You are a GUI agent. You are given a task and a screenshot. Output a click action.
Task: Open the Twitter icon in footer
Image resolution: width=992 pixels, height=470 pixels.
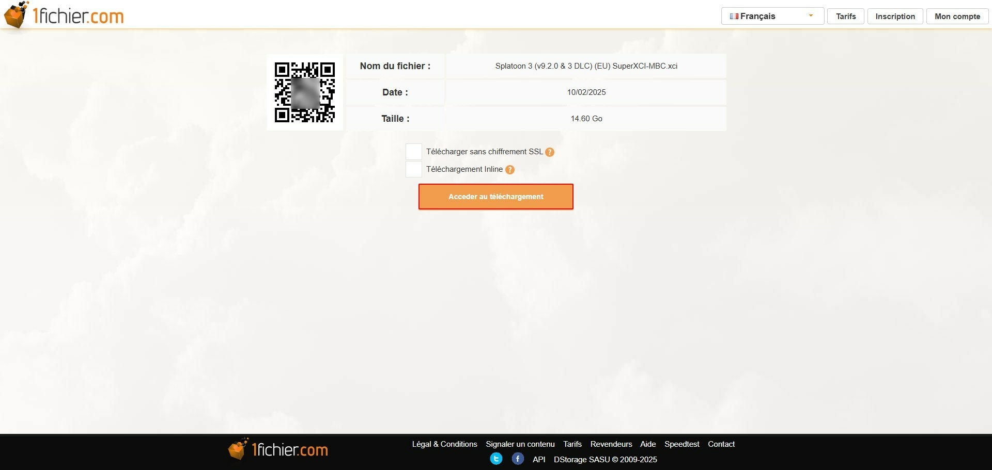pyautogui.click(x=496, y=459)
